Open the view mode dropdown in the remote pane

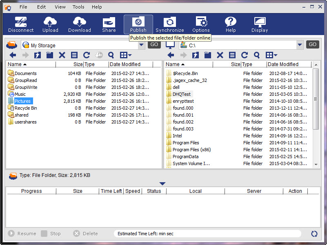pos(125,55)
